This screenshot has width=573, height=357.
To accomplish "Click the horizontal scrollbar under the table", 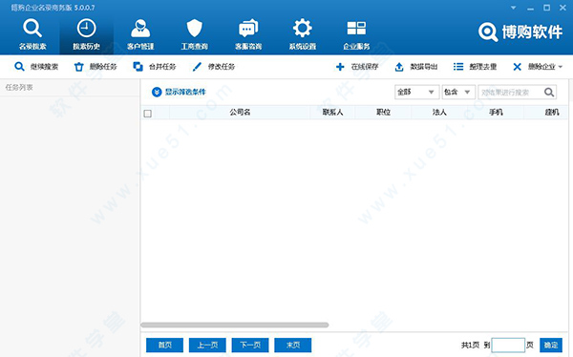I will point(235,325).
